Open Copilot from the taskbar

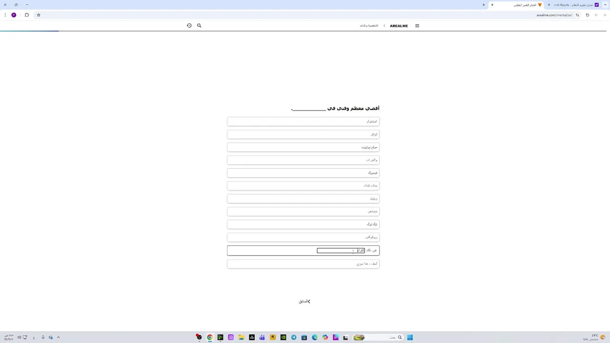coord(325,337)
